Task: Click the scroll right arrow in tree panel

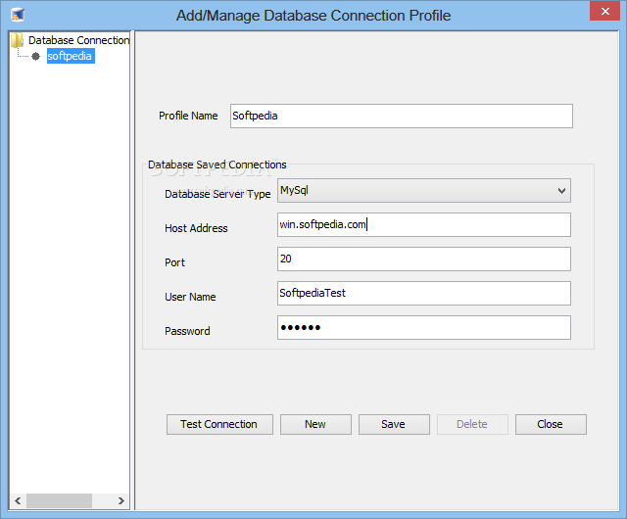Action: click(121, 500)
